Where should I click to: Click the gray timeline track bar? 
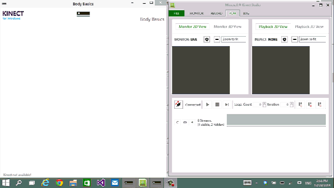point(276,119)
